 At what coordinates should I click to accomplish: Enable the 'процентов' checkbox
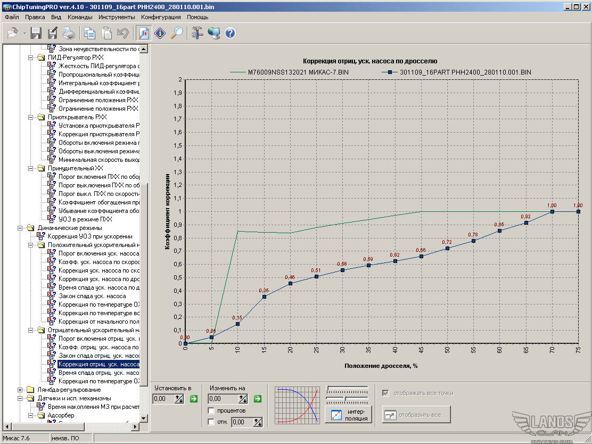click(x=211, y=410)
